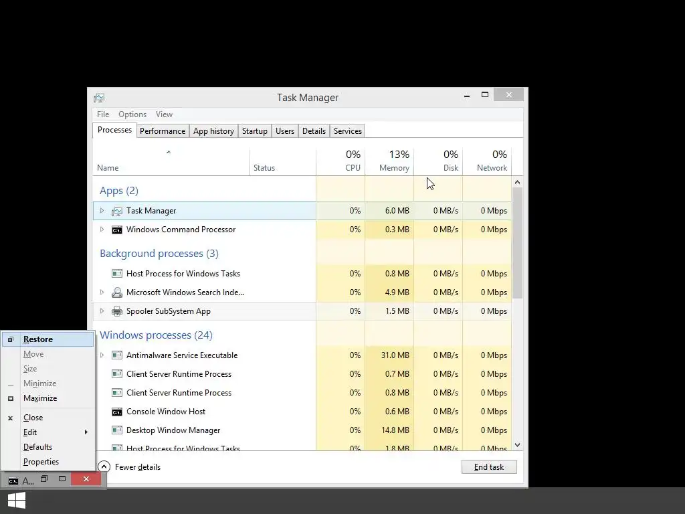Click the minimized command prompt window icon
This screenshot has width=685, height=514.
[x=13, y=481]
